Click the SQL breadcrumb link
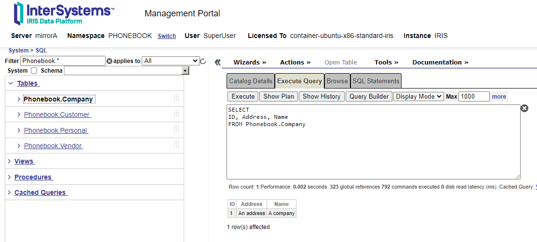Image resolution: width=537 pixels, height=242 pixels. 41,50
